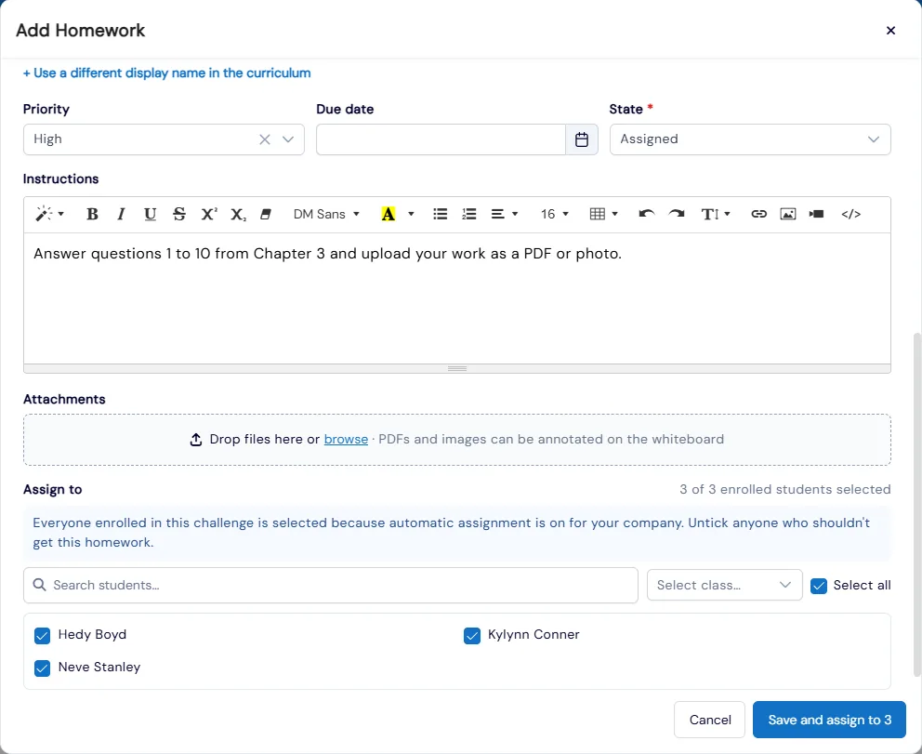Image resolution: width=922 pixels, height=754 pixels.
Task: Apply superscript formatting
Action: point(209,214)
